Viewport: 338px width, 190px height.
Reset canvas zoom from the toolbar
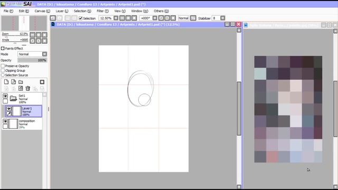[x=134, y=18]
